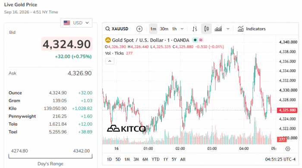This screenshot has height=168, width=302.
Task: Click the Tola price 1,621.84
Action: (x=58, y=124)
